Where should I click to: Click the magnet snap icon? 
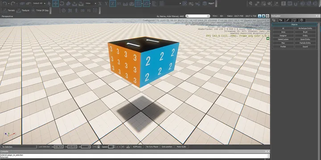(x=296, y=4)
